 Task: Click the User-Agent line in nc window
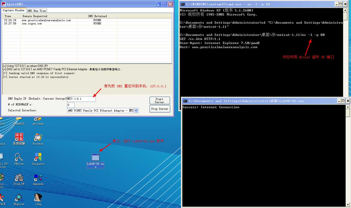pyautogui.click(x=219, y=43)
